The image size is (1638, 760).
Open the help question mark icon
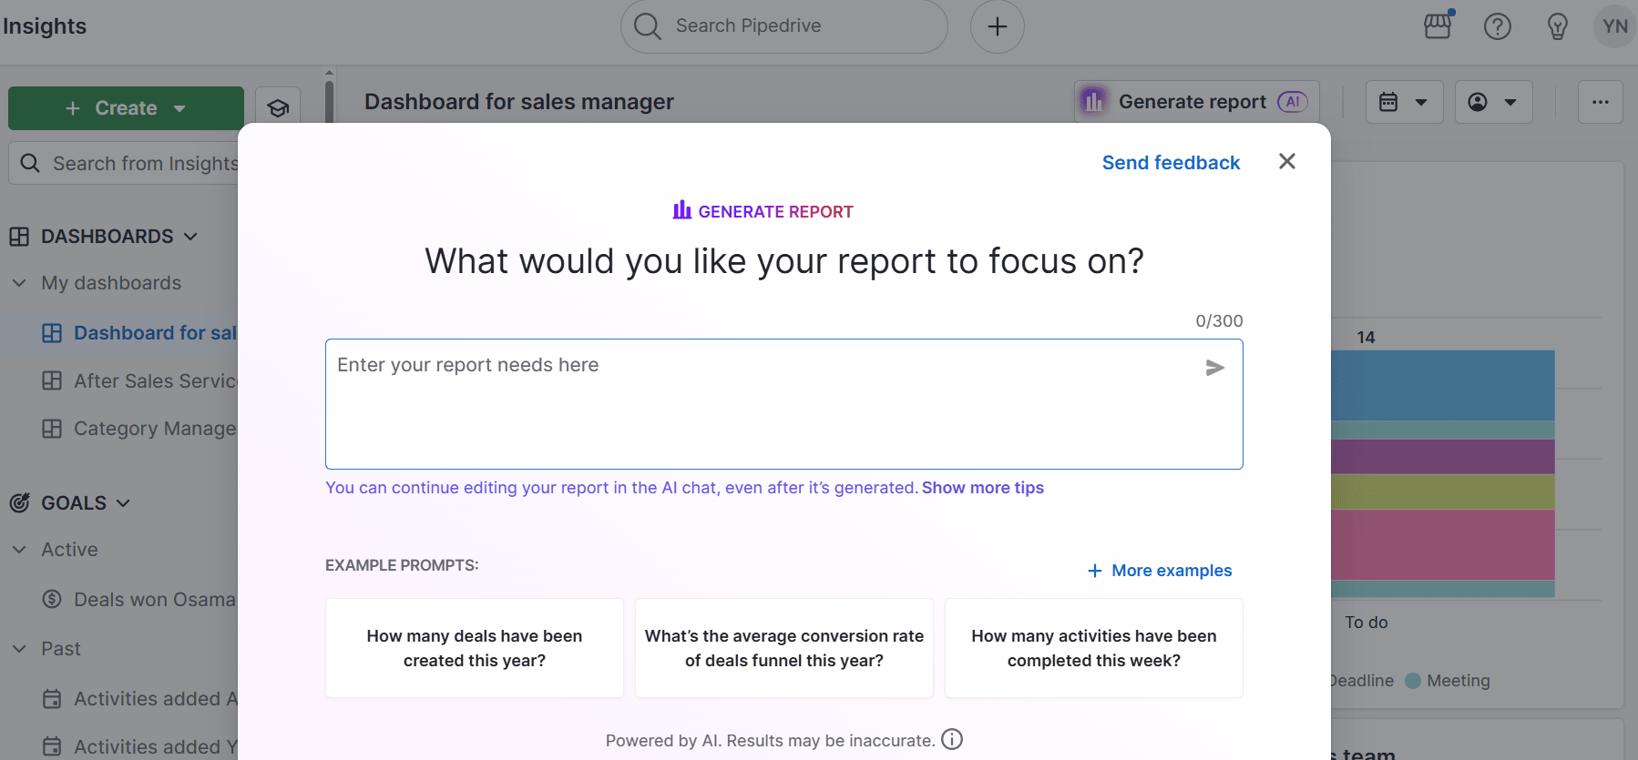click(1498, 26)
